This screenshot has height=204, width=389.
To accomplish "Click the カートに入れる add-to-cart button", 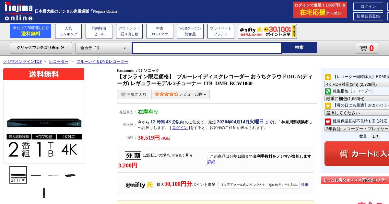I will [357, 154].
